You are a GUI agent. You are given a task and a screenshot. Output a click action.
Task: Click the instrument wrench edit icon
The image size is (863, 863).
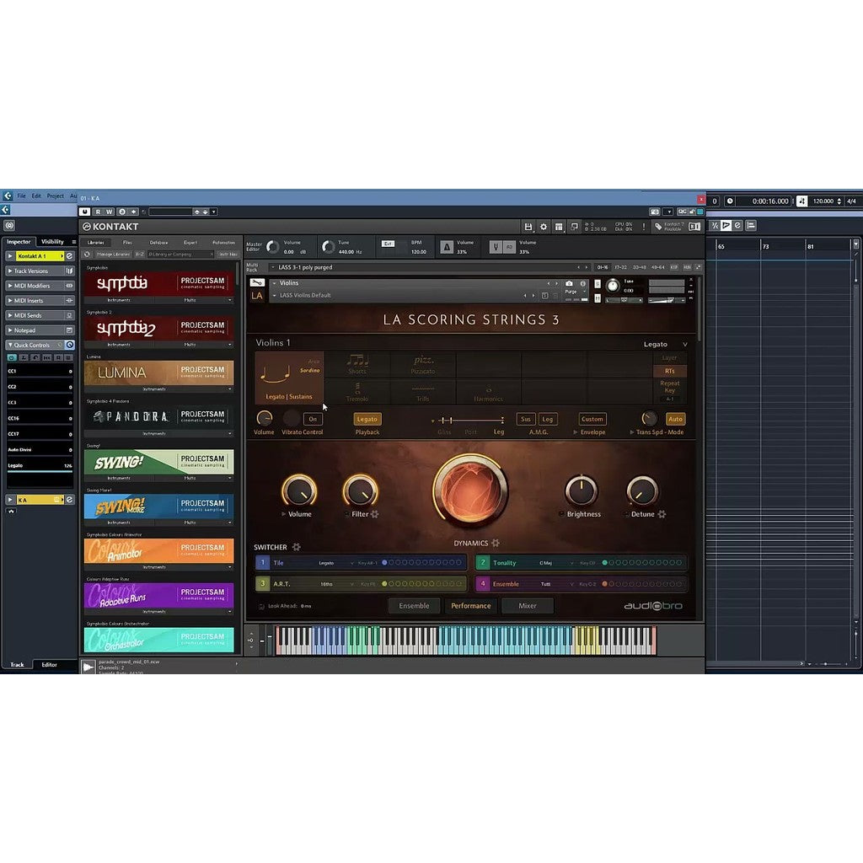point(257,282)
